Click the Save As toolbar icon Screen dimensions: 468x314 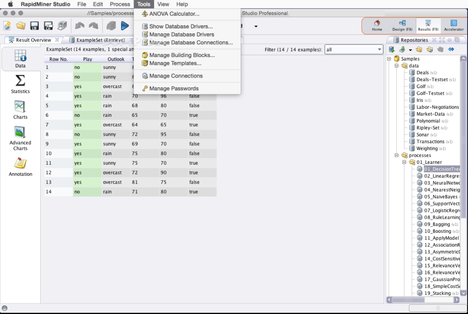pyautogui.click(x=48, y=26)
